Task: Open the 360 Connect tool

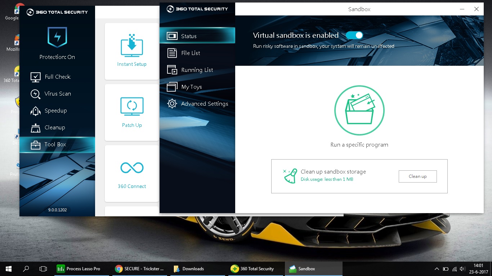Action: click(x=132, y=174)
